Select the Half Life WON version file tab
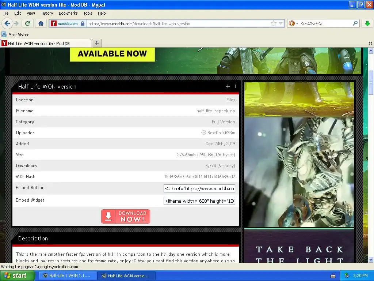This screenshot has height=281, width=374. (45, 43)
